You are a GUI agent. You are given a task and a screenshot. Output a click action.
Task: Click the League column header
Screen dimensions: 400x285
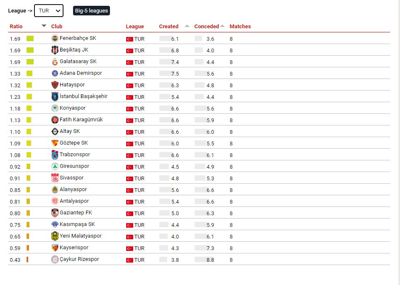pyautogui.click(x=135, y=26)
